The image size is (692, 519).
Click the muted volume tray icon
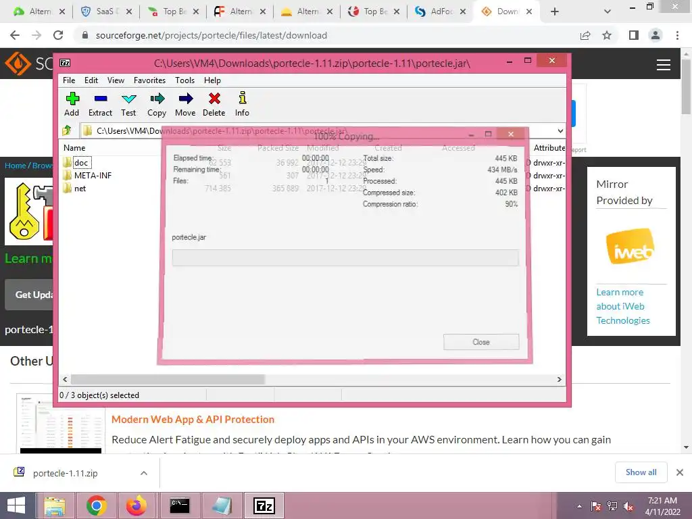pyautogui.click(x=628, y=506)
